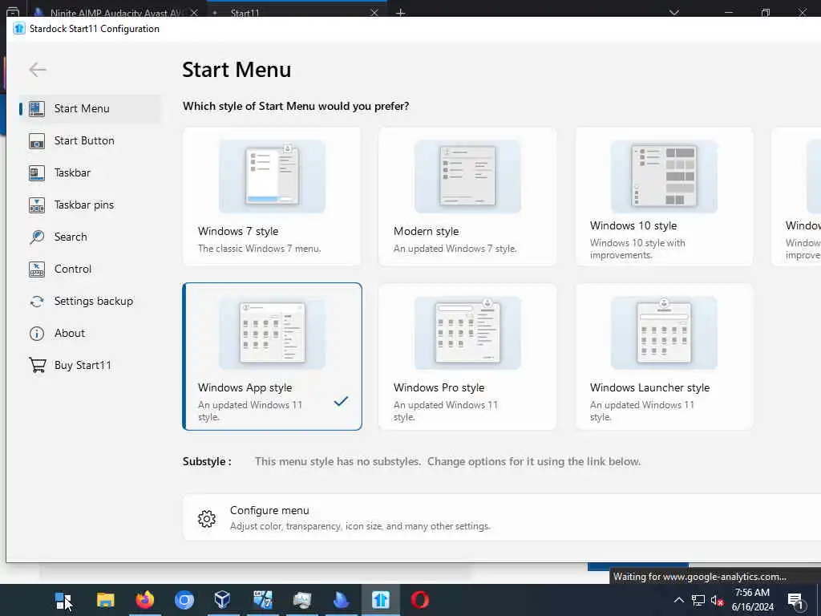Select the Modern style card
The image size is (821, 616).
pyautogui.click(x=467, y=197)
